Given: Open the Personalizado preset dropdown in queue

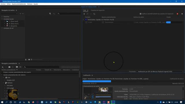Looking at the screenshot, I should (103, 22).
